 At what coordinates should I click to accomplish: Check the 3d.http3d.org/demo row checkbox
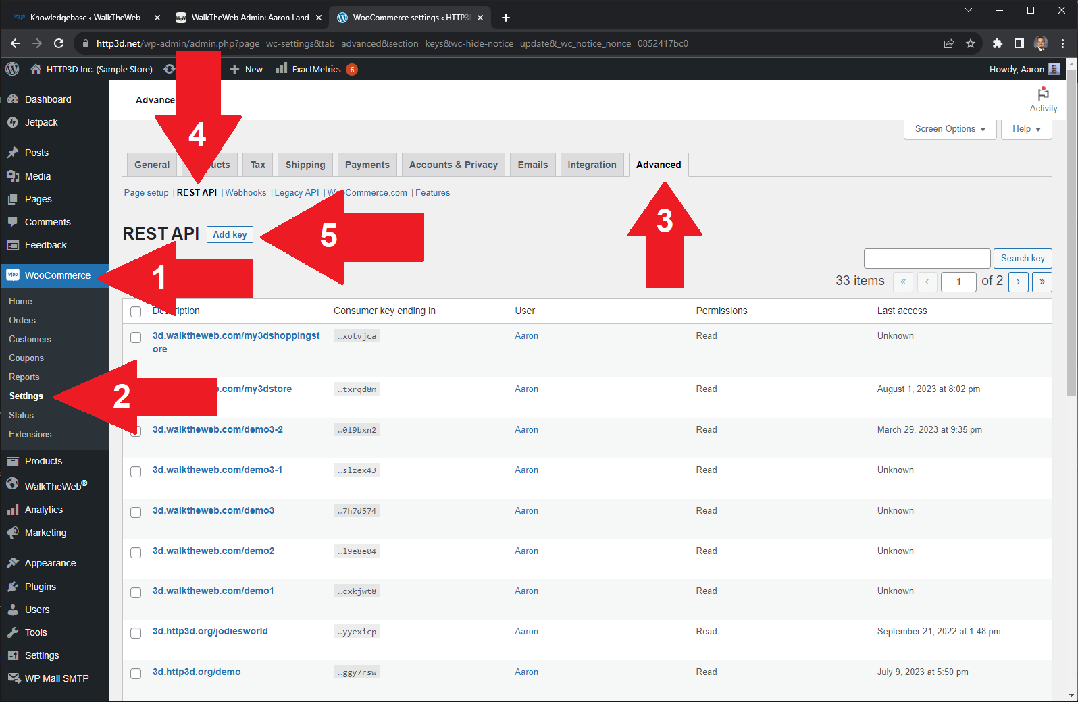tap(136, 674)
